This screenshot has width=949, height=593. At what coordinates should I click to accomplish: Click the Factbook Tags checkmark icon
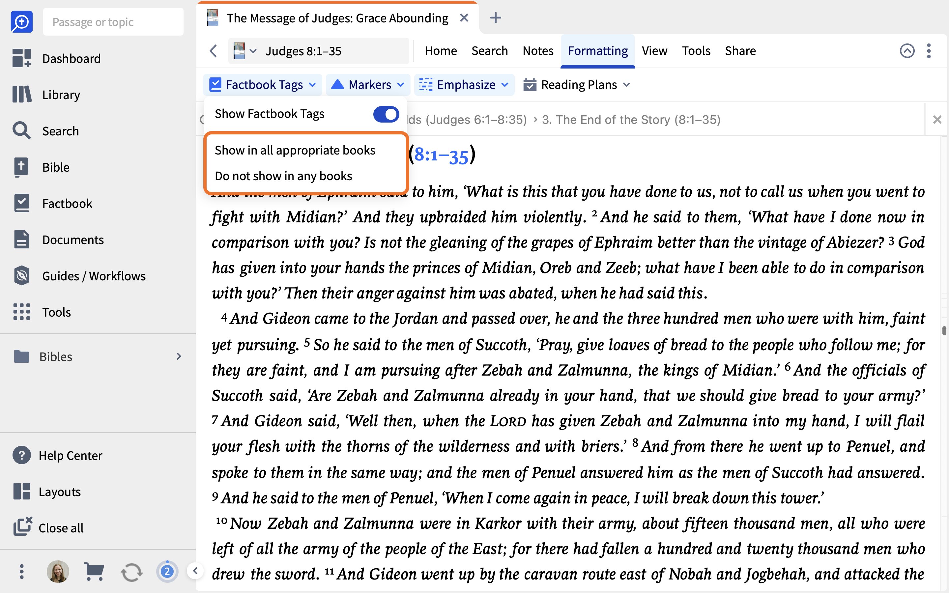point(215,85)
